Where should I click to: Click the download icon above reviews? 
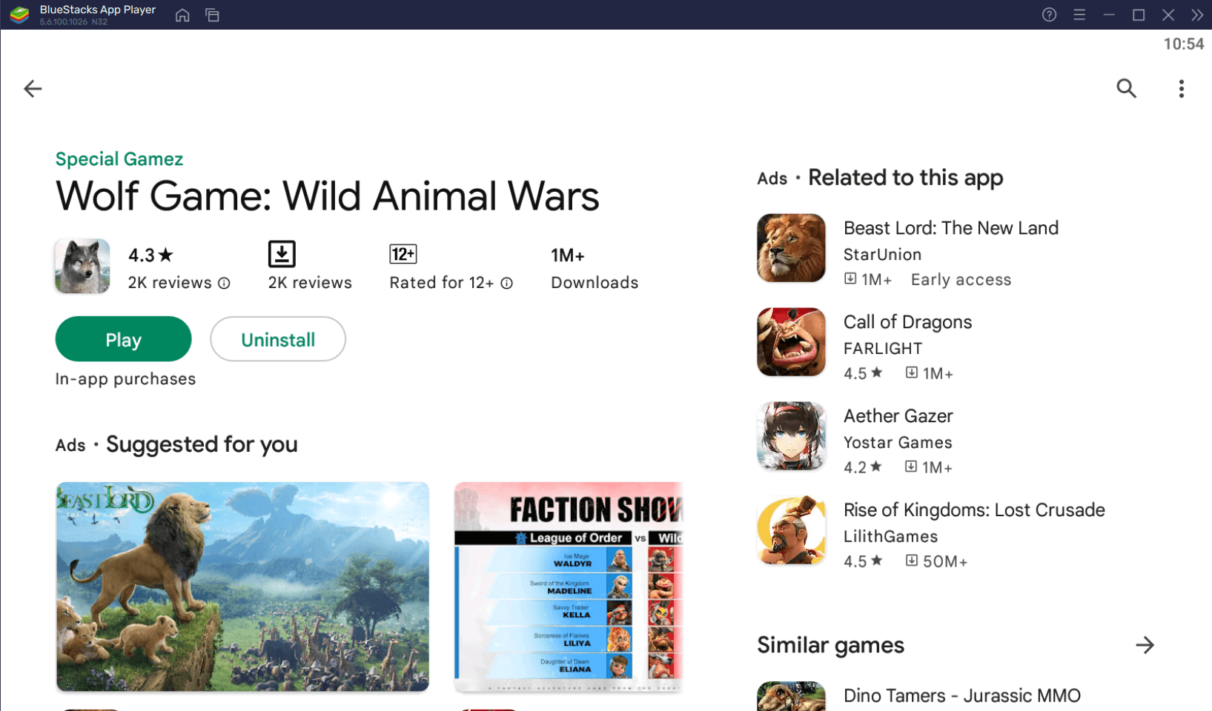point(282,254)
